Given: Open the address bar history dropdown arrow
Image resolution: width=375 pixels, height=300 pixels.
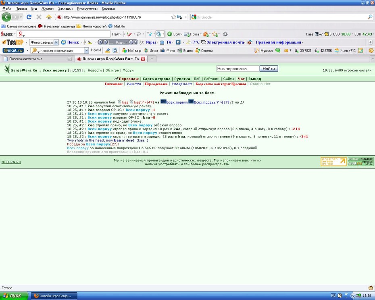Looking at the screenshot, I should click(x=186, y=17).
